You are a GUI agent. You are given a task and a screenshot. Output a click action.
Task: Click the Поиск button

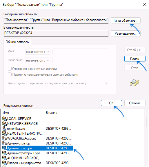click(135, 59)
